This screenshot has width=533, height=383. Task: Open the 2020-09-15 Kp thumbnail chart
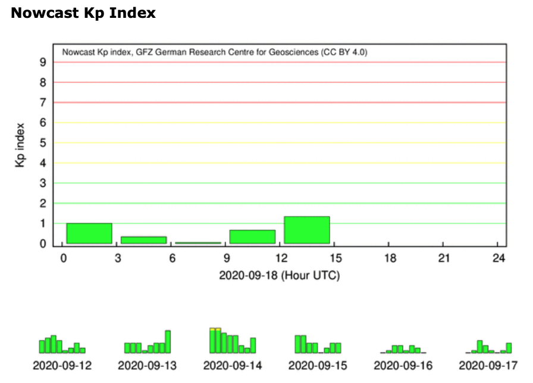point(318,344)
